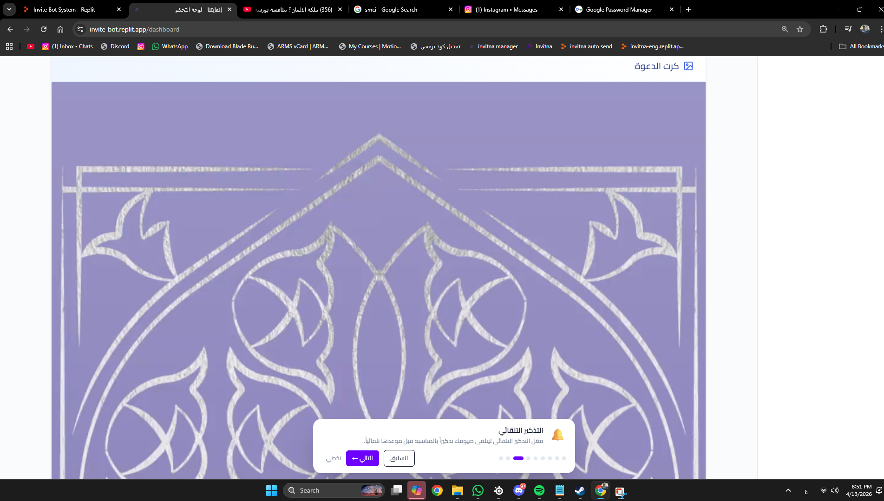Go to the browser home page
884x501 pixels.
pos(60,29)
